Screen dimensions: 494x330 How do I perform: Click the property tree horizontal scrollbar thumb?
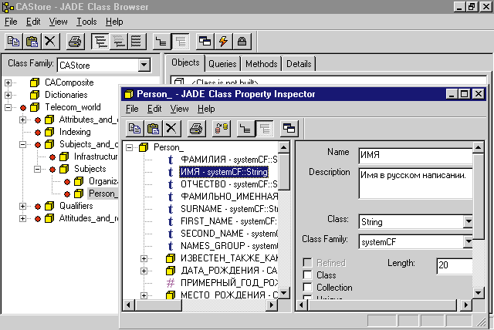pyautogui.click(x=158, y=305)
